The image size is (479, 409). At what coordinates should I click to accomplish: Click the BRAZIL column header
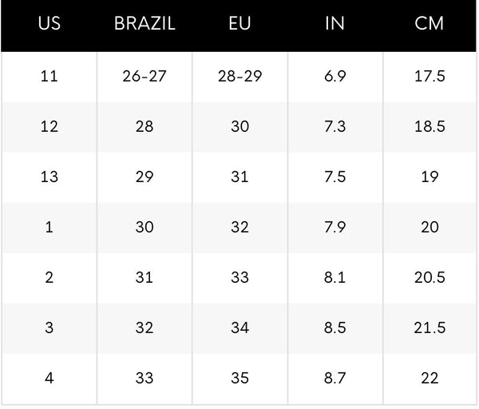pyautogui.click(x=144, y=23)
